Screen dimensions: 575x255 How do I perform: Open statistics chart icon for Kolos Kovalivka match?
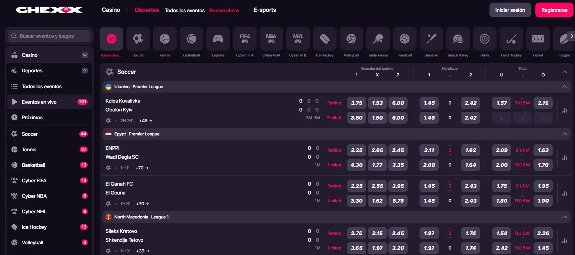click(x=565, y=110)
